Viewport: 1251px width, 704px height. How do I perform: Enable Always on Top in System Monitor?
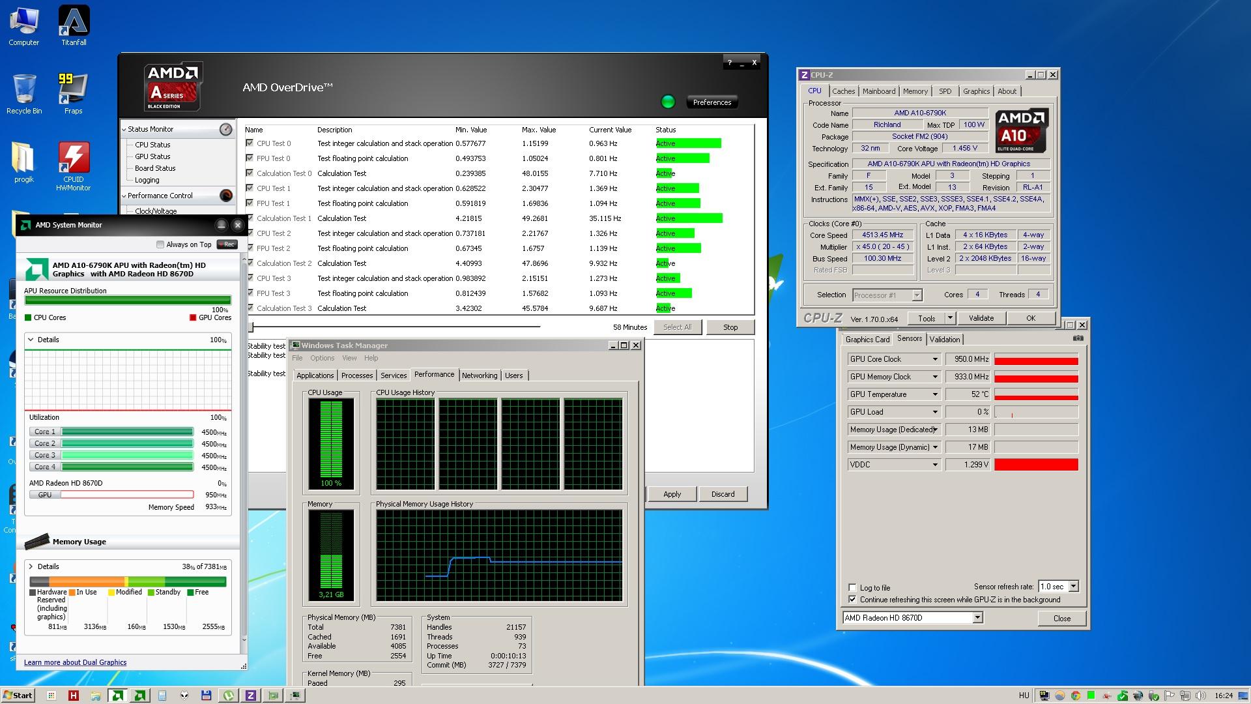click(160, 244)
